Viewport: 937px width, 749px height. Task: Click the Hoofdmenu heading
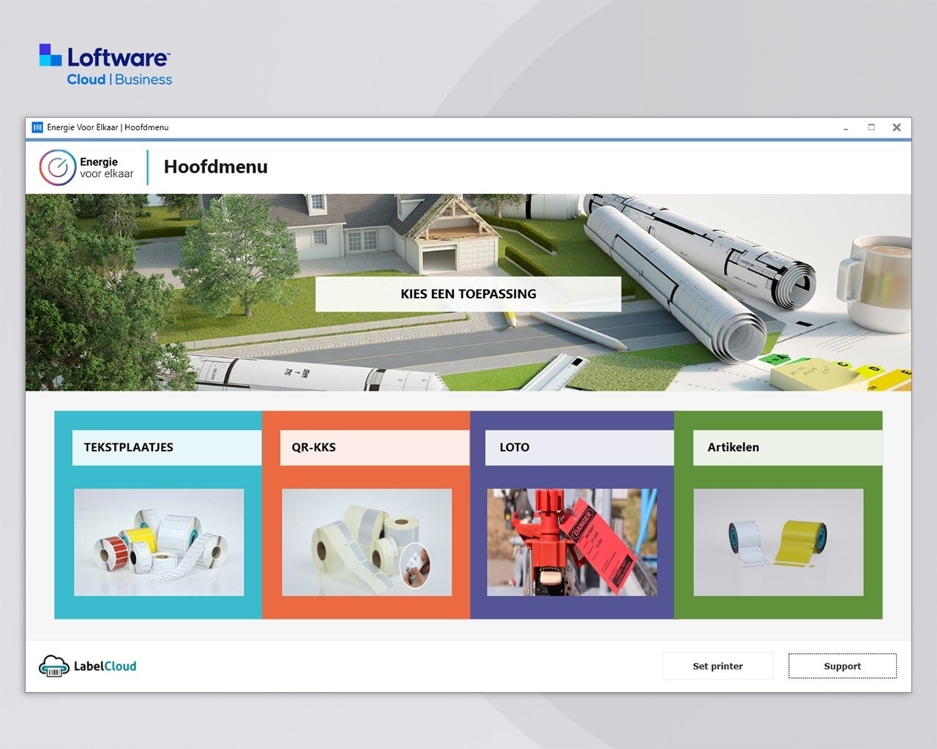tap(216, 167)
